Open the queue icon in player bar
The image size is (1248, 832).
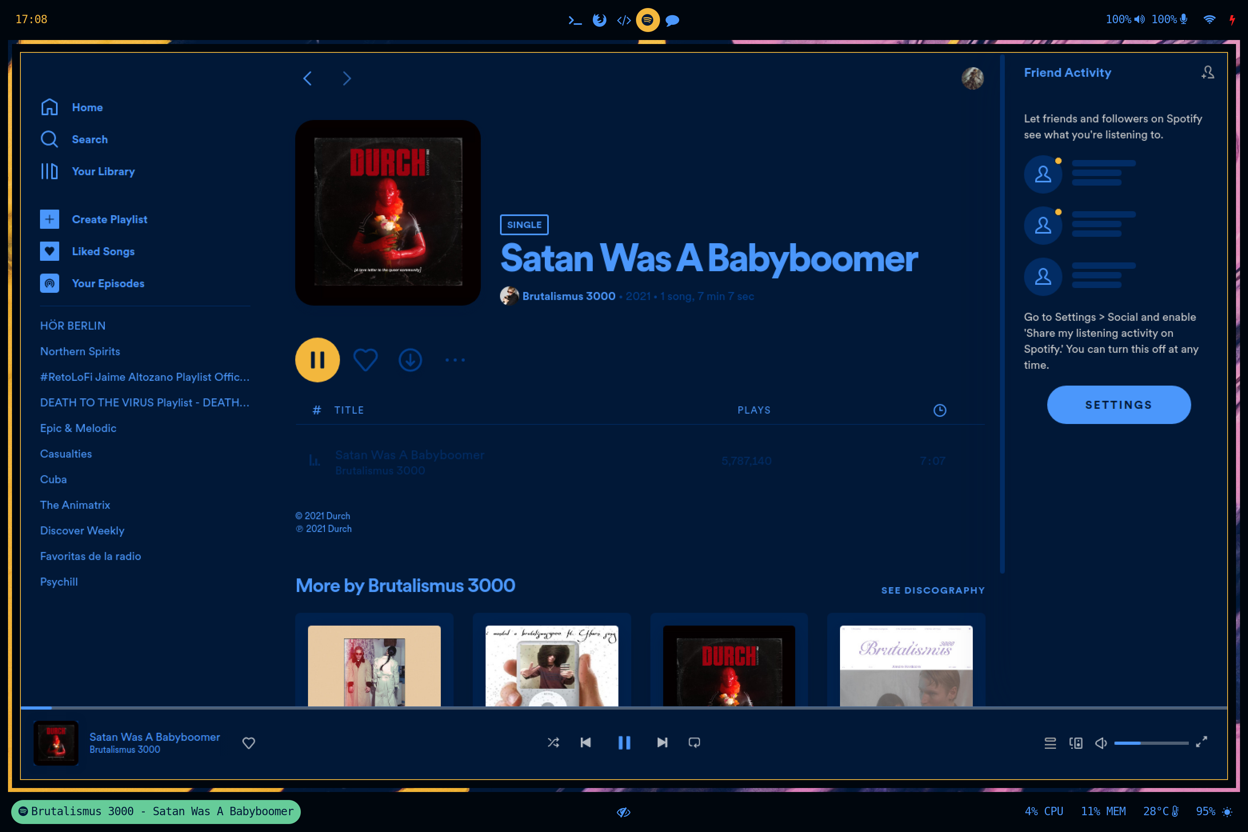pos(1050,743)
